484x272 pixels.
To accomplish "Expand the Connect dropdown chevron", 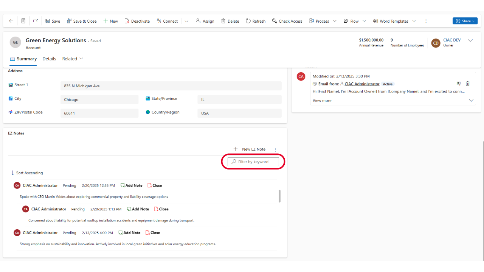I will [x=186, y=21].
